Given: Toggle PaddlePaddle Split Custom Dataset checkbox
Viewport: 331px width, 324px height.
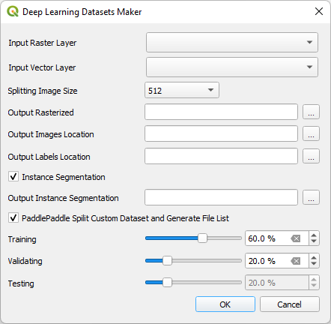Looking at the screenshot, I should (x=13, y=217).
